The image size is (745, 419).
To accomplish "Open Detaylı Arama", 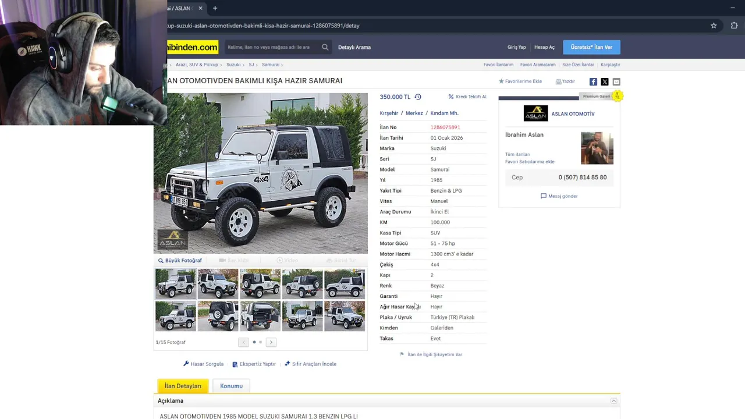I will coord(354,47).
